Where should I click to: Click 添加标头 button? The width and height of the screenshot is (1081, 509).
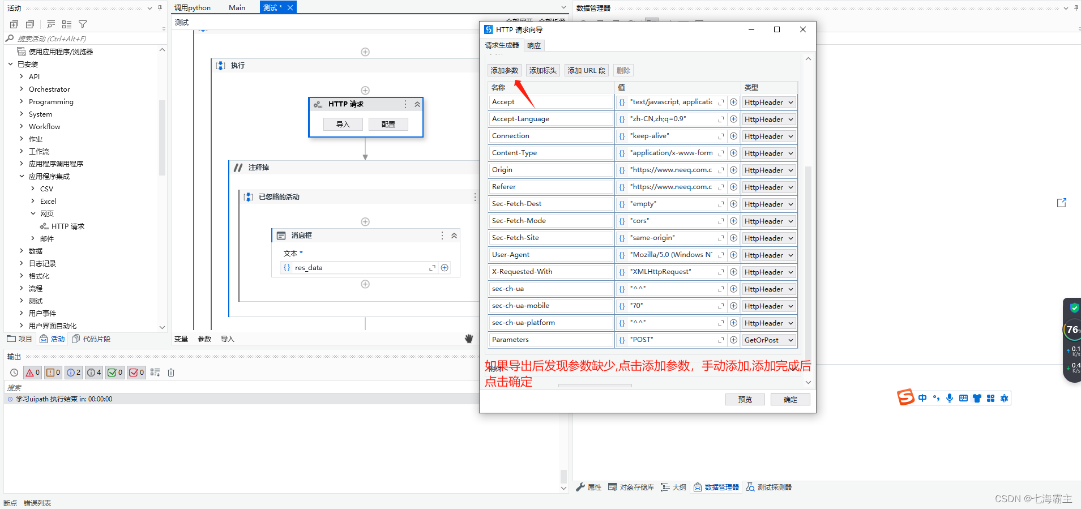[543, 71]
